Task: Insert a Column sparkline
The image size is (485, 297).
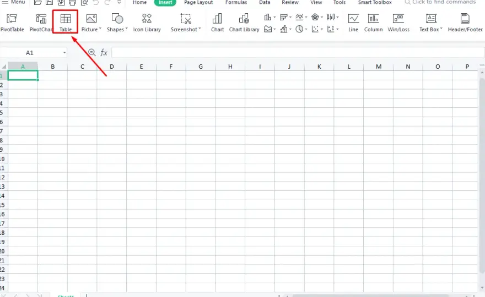Action: click(373, 23)
